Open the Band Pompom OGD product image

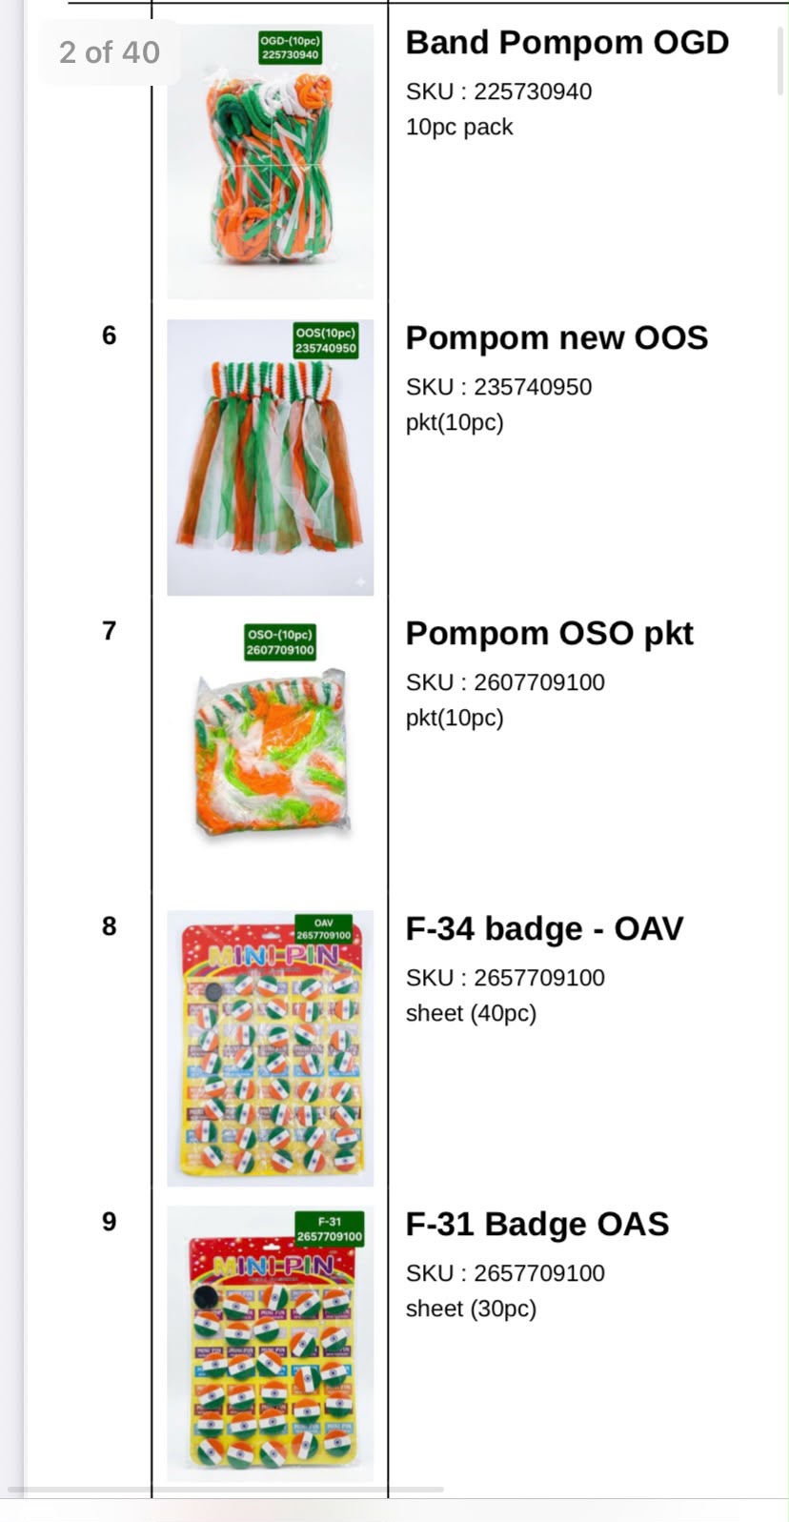(x=270, y=161)
